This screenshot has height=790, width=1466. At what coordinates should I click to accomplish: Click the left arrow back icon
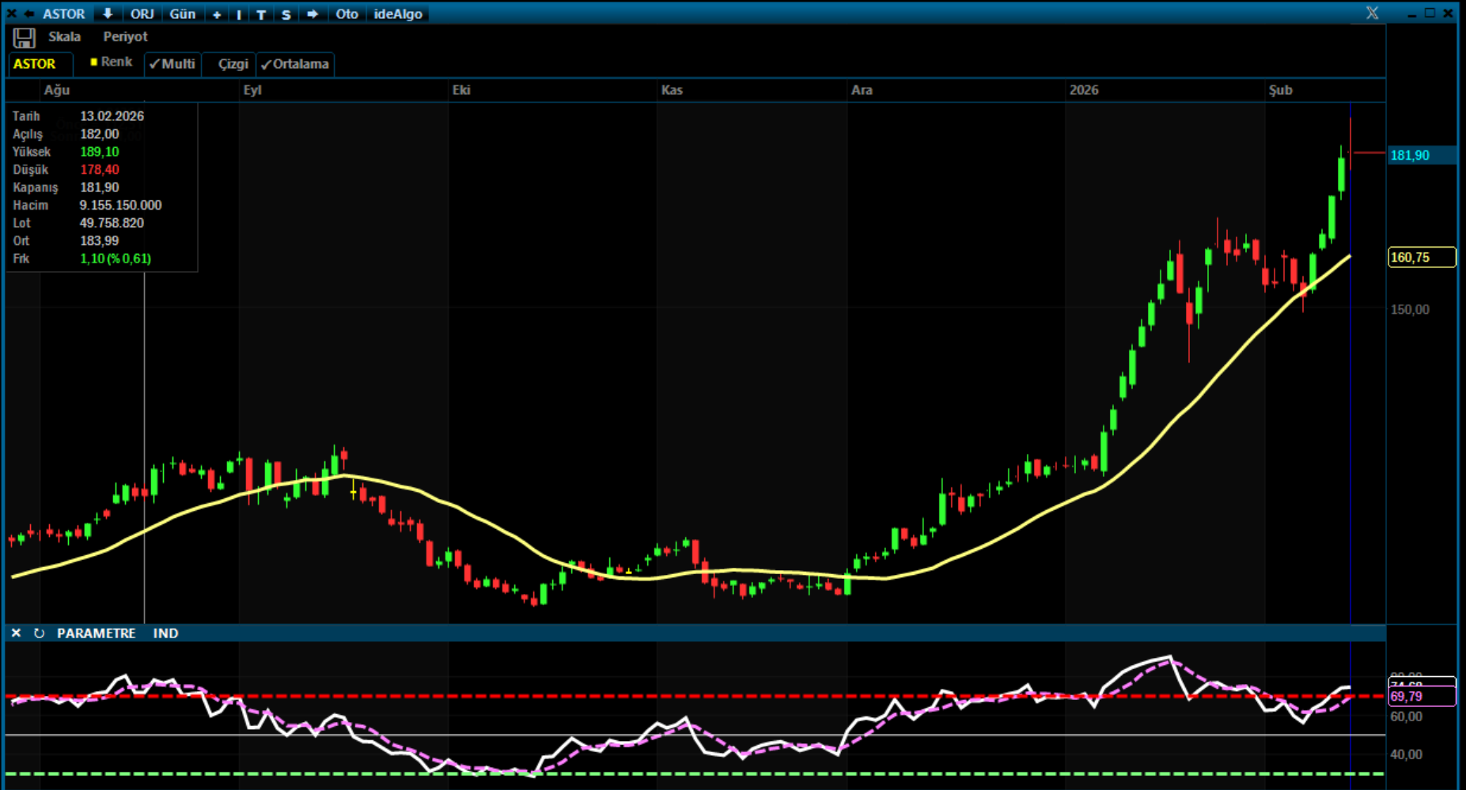pos(29,13)
